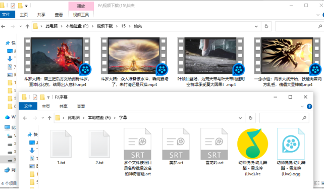324x189 pixels.
Task: Collapse ribbon chevron in 仙央 window
Action: coord(318,15)
